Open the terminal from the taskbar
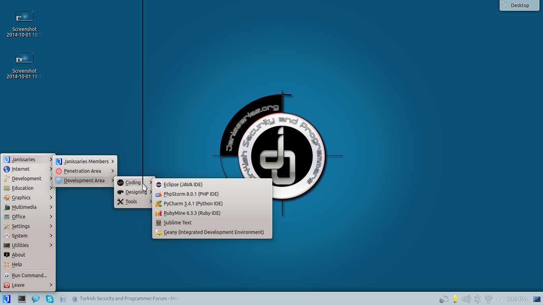543x305 pixels. [x=22, y=299]
